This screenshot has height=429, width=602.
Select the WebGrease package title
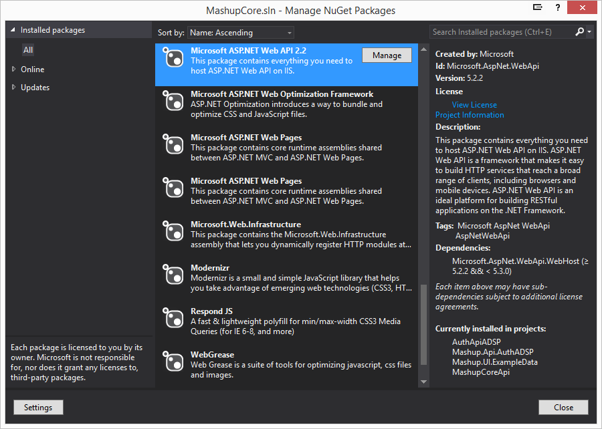(x=212, y=355)
